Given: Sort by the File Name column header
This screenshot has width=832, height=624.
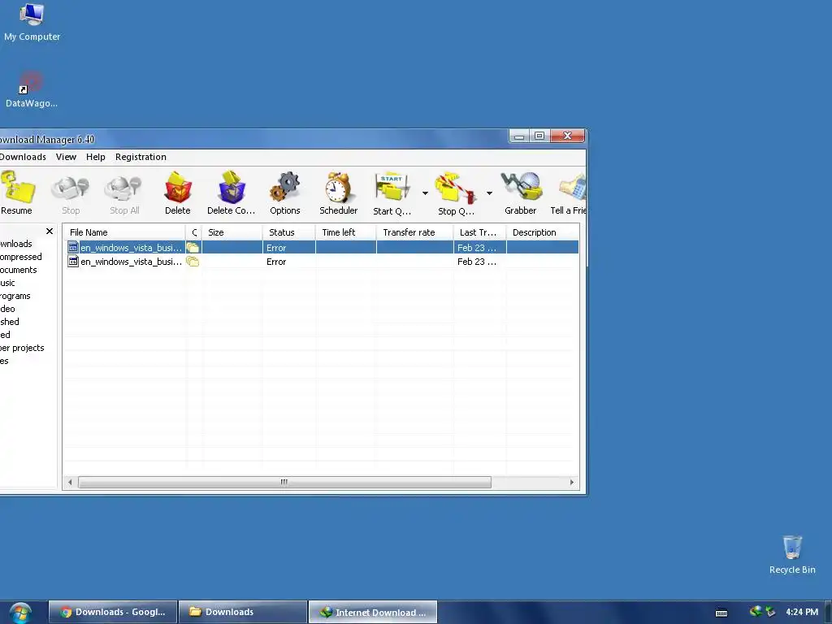Looking at the screenshot, I should click(x=124, y=232).
